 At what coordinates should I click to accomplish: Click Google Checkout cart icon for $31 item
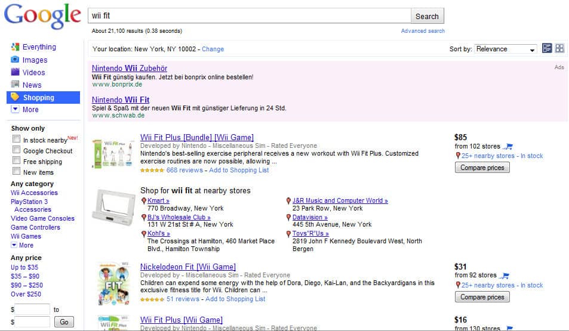click(x=505, y=276)
